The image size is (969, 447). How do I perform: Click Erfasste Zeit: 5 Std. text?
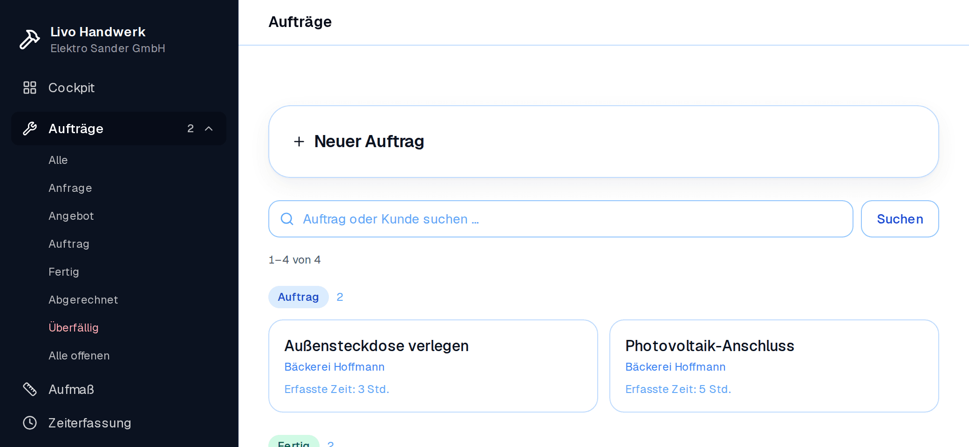click(678, 389)
